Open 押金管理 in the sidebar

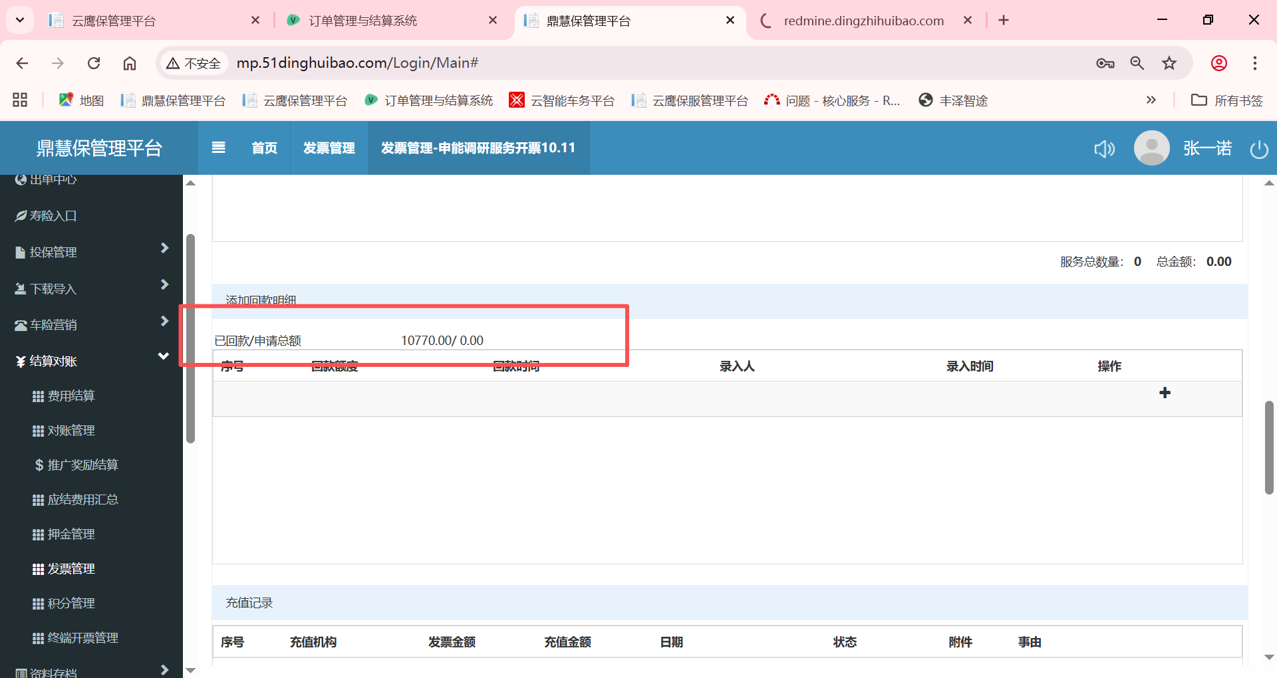(71, 534)
